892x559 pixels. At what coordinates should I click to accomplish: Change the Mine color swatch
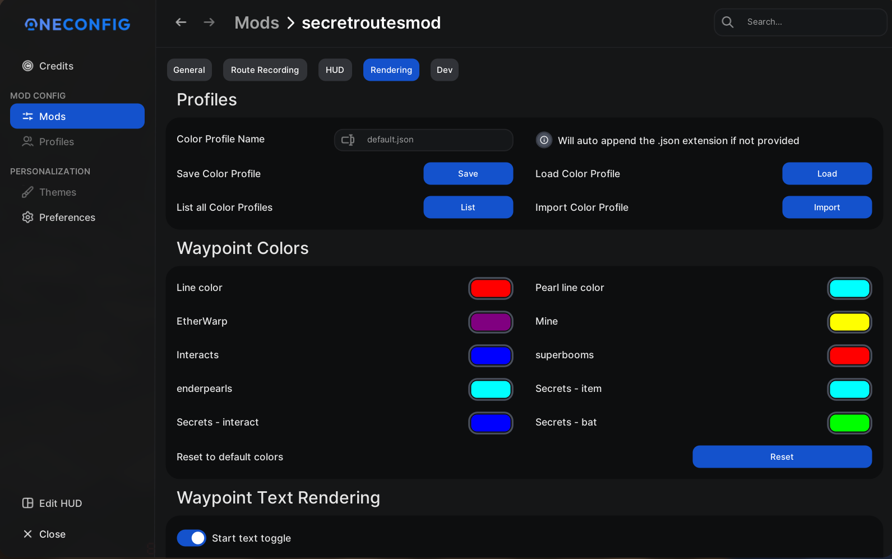tap(849, 322)
